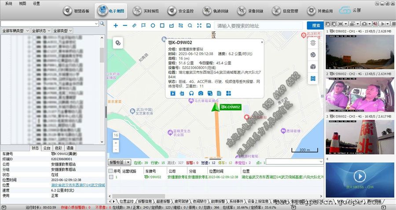This screenshot has width=396, height=210.
Task: Play the channel 4 video thumbnail
Action: 360,177
